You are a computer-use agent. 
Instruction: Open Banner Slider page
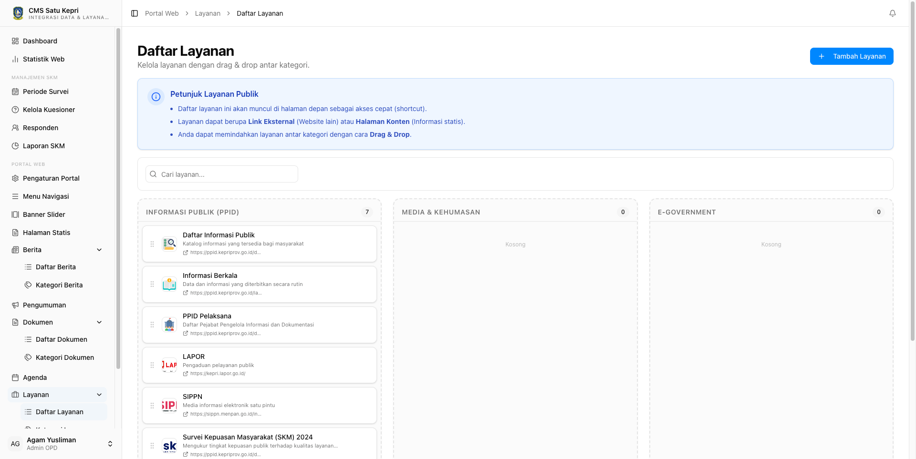pos(57,214)
